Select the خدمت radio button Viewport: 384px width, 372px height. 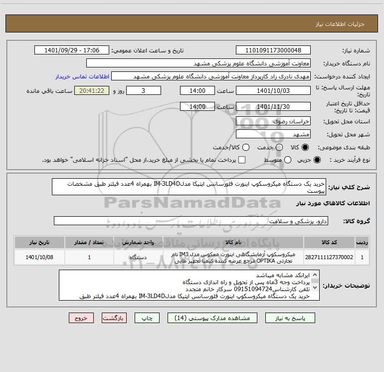click(279, 147)
